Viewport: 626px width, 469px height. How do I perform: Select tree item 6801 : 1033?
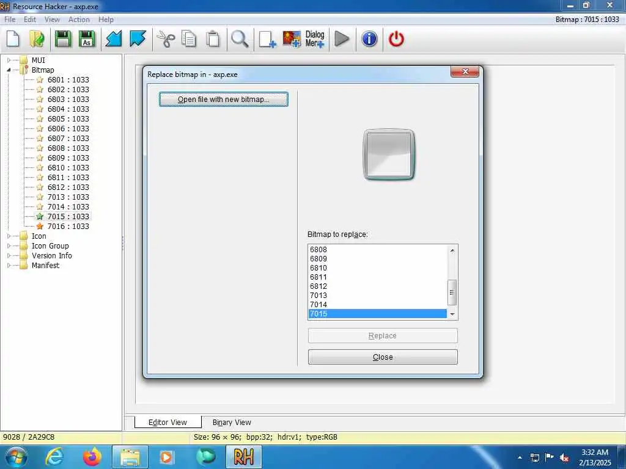pos(68,80)
